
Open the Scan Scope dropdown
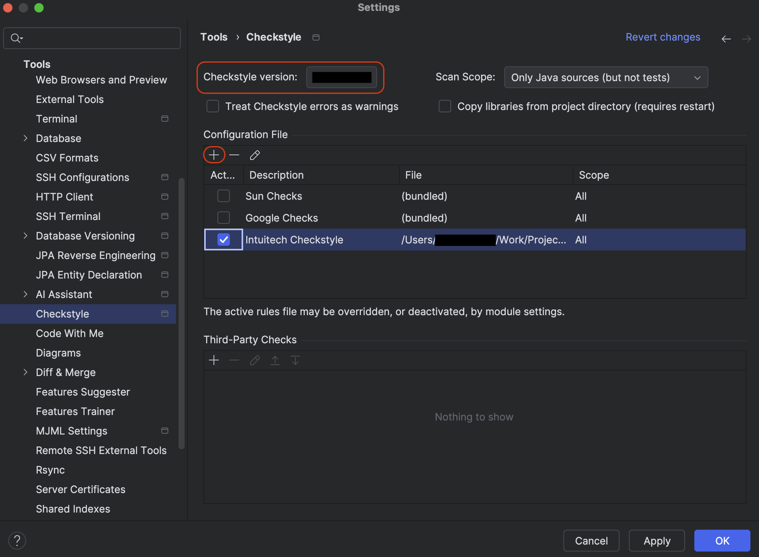[606, 77]
